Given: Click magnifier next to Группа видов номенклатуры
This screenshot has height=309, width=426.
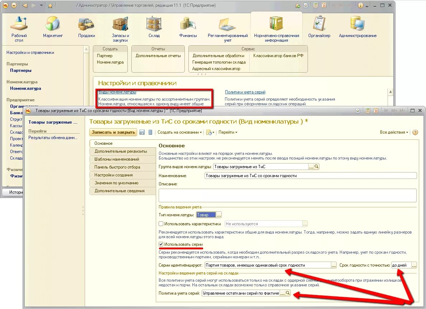Looking at the screenshot, I should click(317, 167).
